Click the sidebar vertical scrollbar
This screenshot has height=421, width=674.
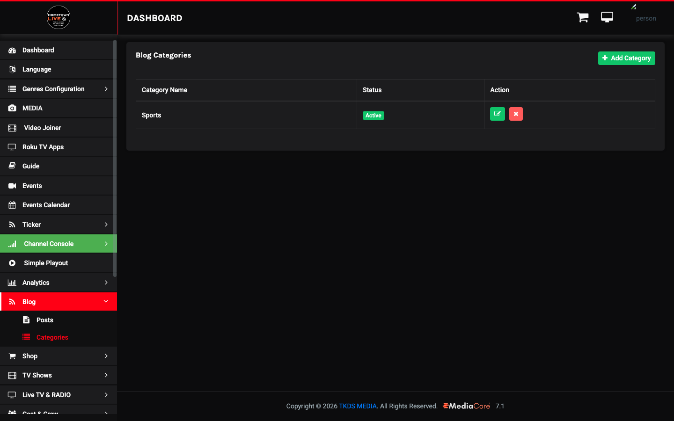click(x=115, y=158)
